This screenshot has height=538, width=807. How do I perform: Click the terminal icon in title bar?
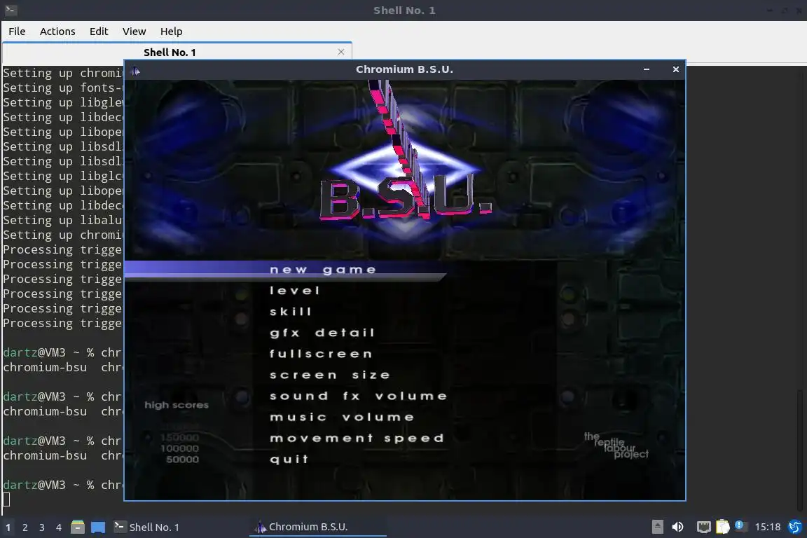point(11,10)
